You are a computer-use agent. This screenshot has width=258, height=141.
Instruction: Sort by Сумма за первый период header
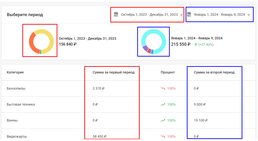(x=114, y=72)
